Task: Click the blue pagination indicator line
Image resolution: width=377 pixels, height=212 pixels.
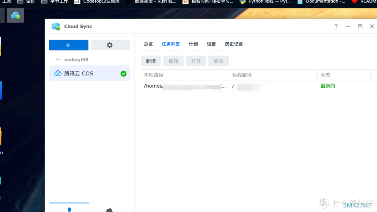Action: (69, 203)
